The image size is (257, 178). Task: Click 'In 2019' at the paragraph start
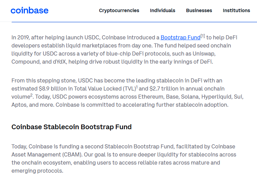click(20, 38)
